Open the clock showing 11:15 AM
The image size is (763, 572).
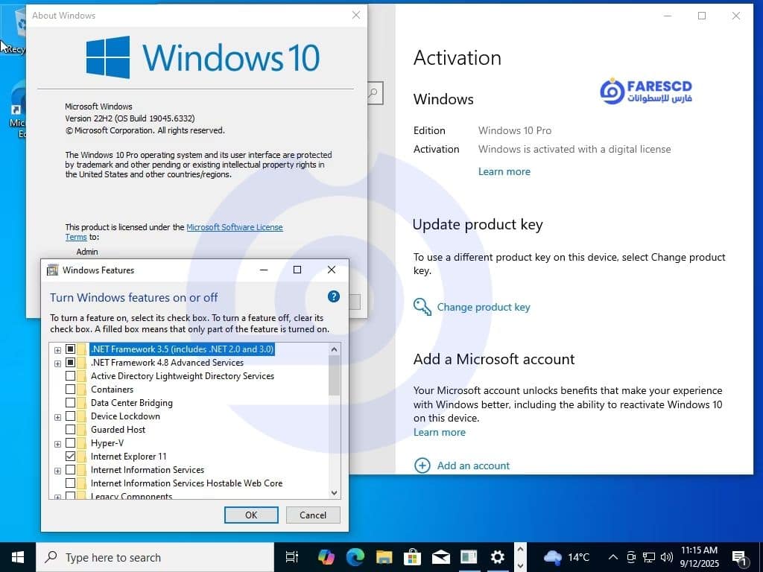point(699,557)
